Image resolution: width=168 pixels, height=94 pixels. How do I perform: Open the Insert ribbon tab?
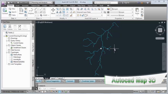(x=18, y=5)
